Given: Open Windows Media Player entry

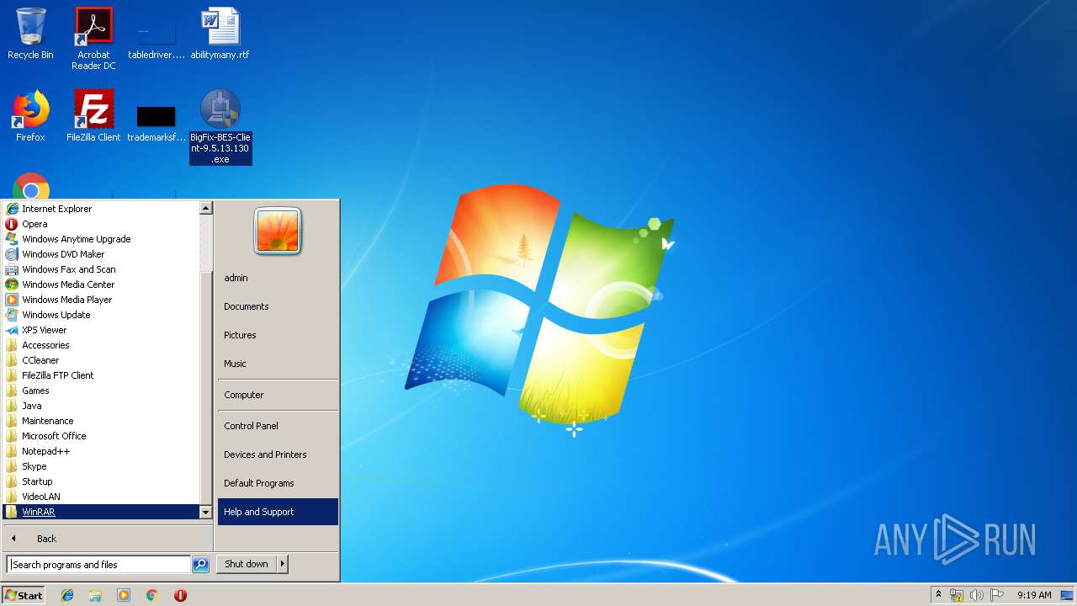Looking at the screenshot, I should pyautogui.click(x=101, y=300).
